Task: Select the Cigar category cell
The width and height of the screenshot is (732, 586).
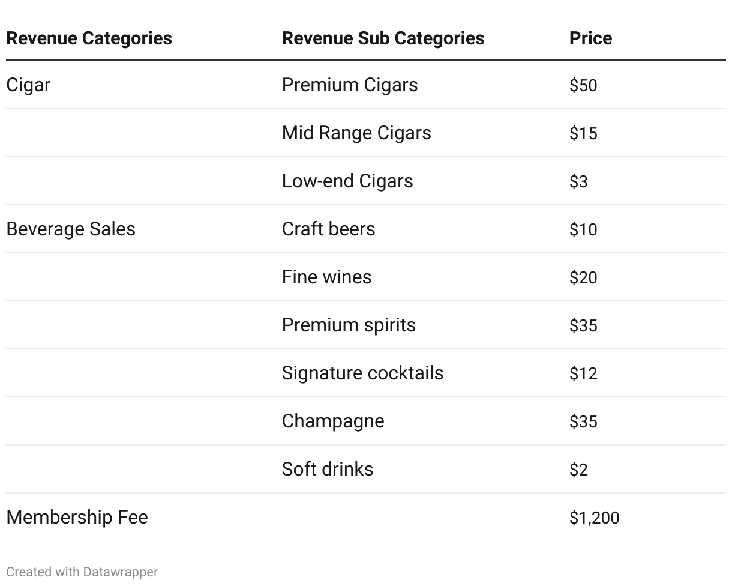Action: pyautogui.click(x=28, y=85)
